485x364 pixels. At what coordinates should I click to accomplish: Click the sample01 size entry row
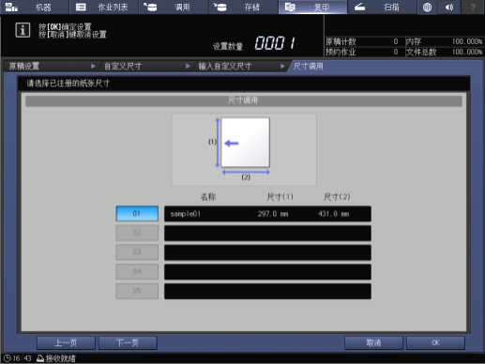267,214
